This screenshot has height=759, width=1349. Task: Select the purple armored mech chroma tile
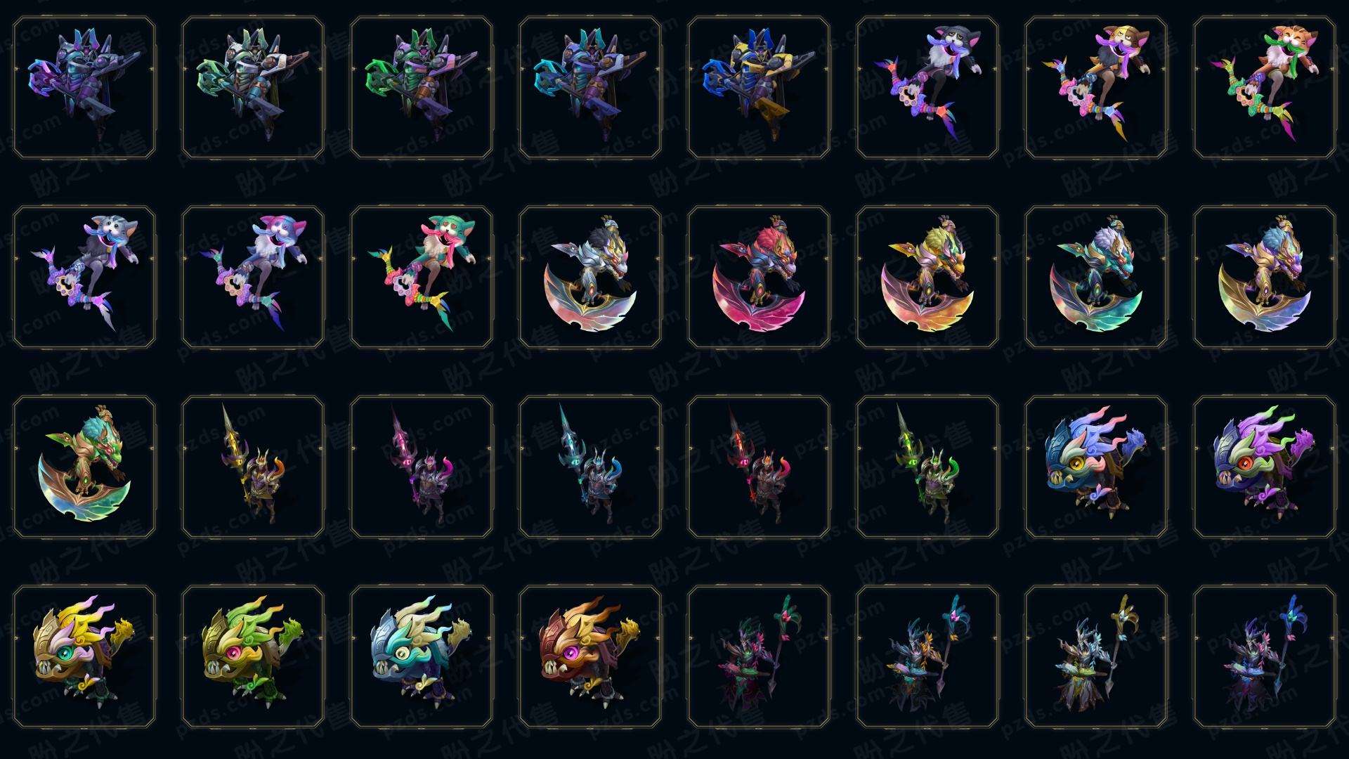click(84, 87)
